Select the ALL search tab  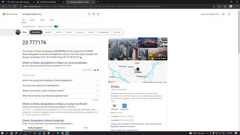point(24,20)
